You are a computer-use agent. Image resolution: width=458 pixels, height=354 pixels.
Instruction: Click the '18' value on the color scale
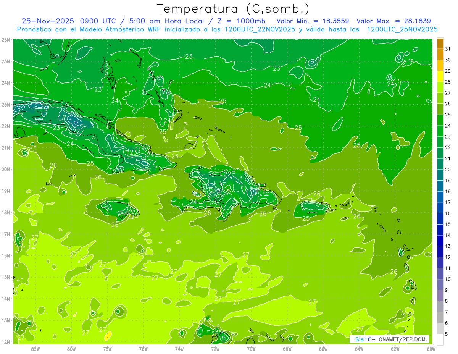448,191
